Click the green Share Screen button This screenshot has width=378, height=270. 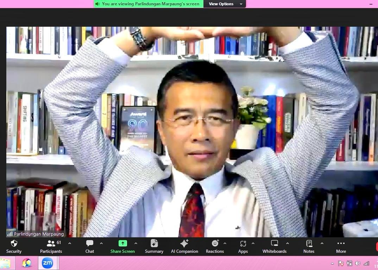click(122, 246)
